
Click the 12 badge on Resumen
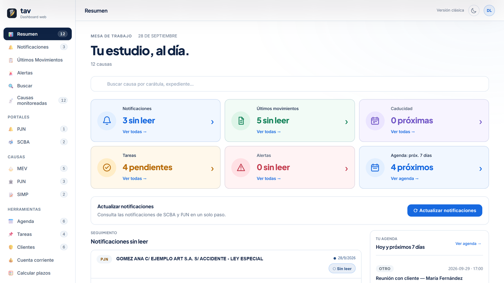pos(63,34)
